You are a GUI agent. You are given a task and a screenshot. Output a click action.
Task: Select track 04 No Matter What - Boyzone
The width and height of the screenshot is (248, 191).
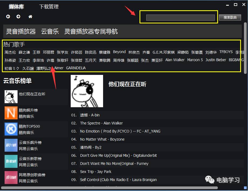click(x=102, y=139)
